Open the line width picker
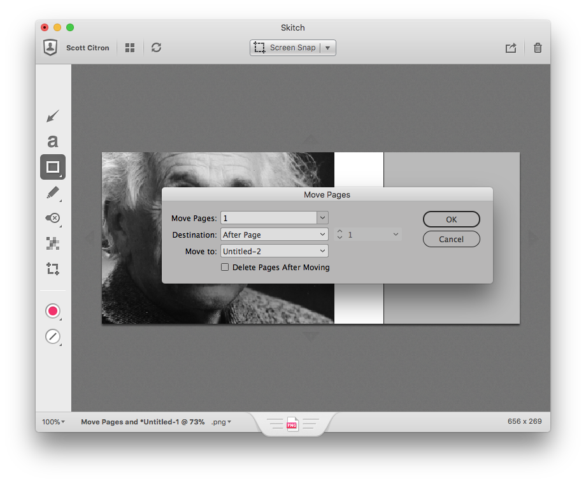 coord(52,336)
